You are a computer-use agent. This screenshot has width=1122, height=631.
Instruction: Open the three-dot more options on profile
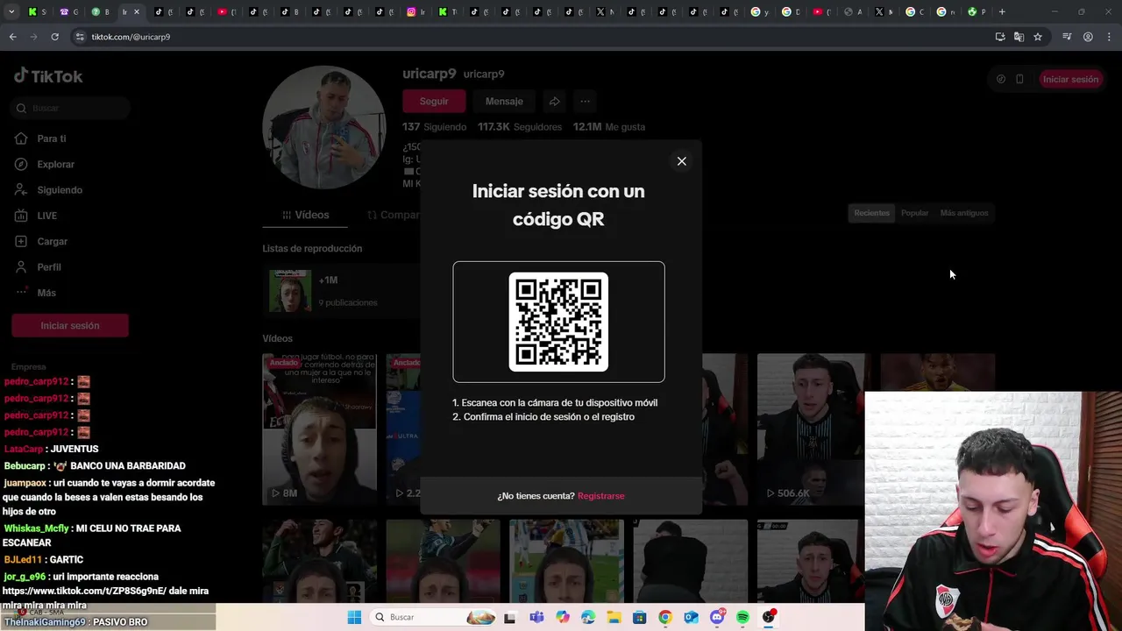click(x=585, y=101)
